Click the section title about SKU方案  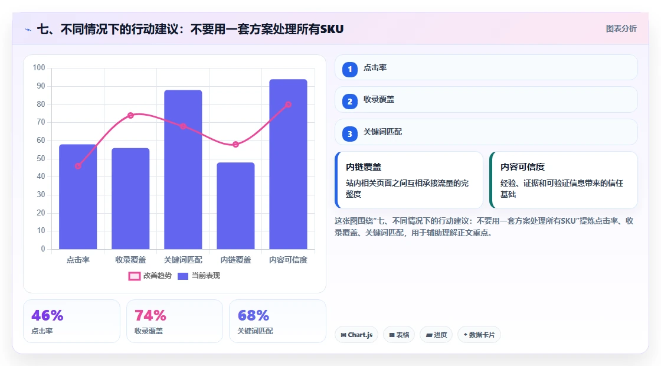(x=190, y=29)
